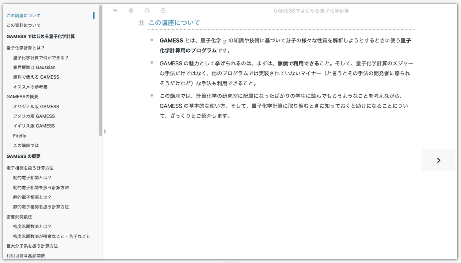This screenshot has width=461, height=263.
Task: Open 動的電子相関とは？ section
Action: 32,178
